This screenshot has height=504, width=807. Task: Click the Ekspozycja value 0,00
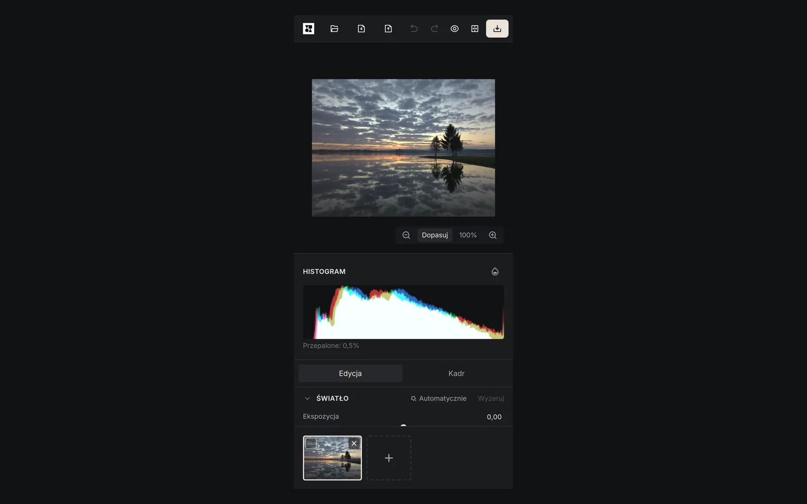(494, 417)
